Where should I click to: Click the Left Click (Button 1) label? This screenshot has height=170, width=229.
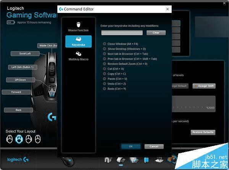tap(23, 67)
